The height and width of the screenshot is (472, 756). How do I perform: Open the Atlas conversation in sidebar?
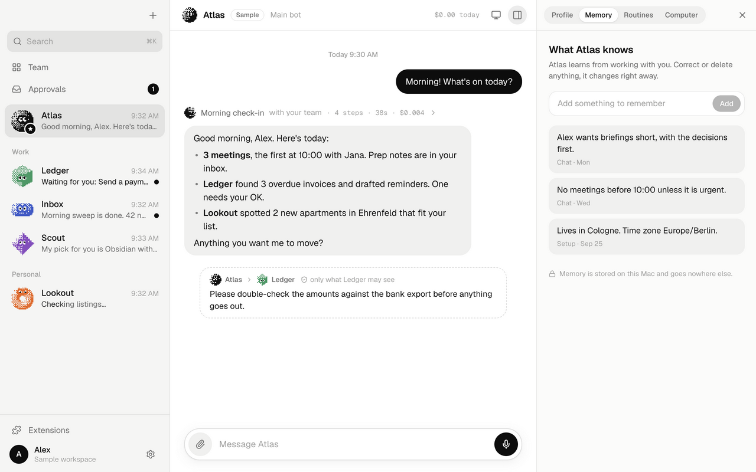(x=85, y=121)
